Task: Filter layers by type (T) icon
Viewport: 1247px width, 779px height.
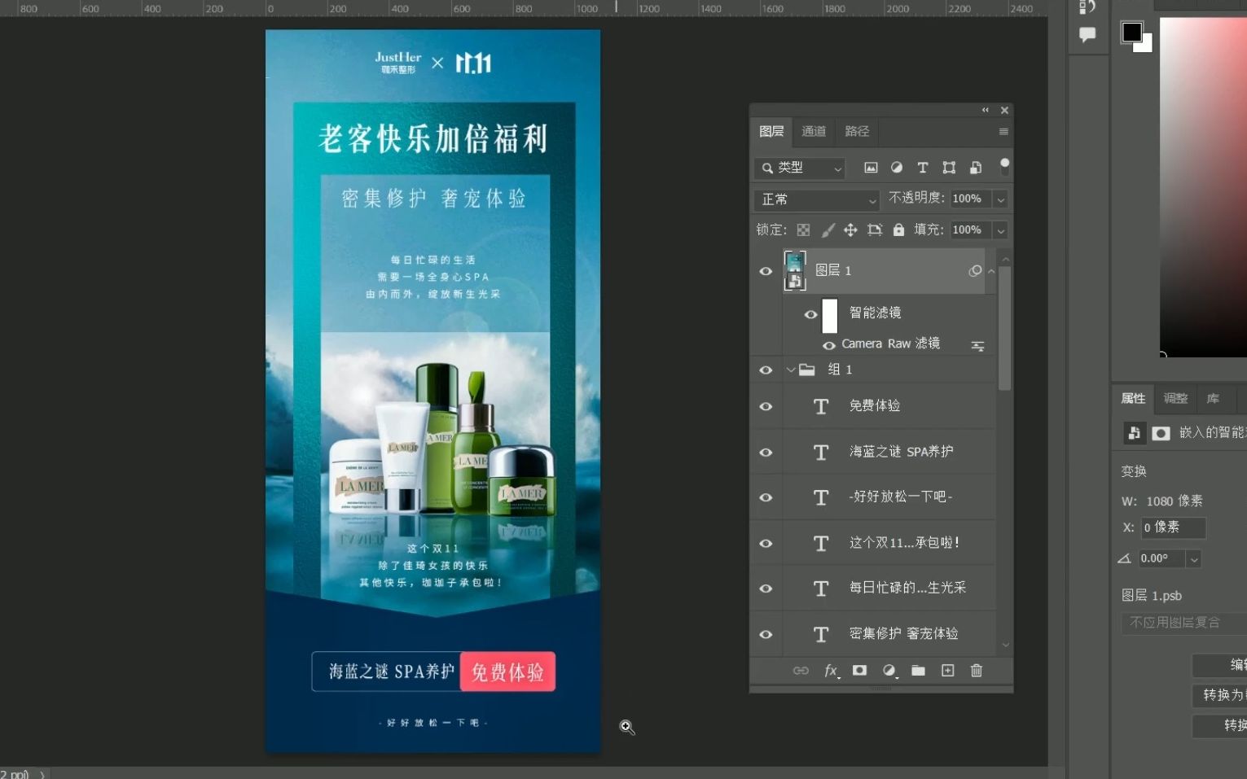Action: 923,168
